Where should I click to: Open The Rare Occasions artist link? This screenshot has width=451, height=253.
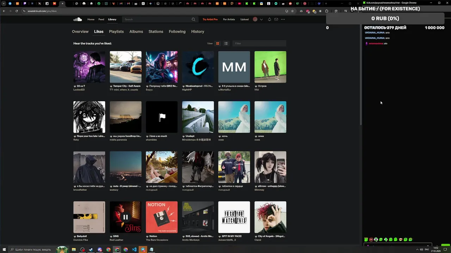(x=157, y=240)
